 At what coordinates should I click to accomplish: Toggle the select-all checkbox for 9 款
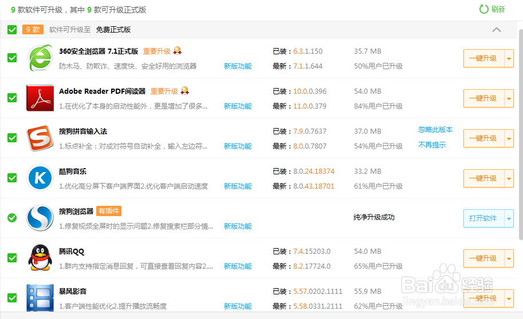[x=12, y=30]
